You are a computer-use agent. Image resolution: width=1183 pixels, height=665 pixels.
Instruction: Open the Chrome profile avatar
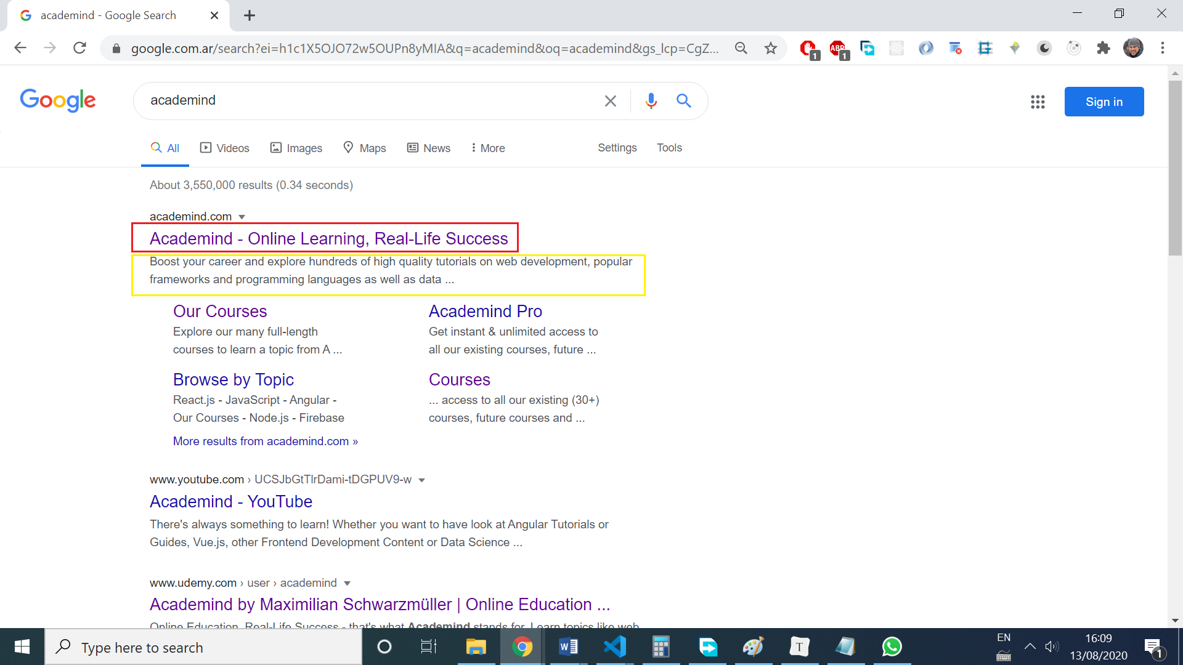tap(1134, 47)
